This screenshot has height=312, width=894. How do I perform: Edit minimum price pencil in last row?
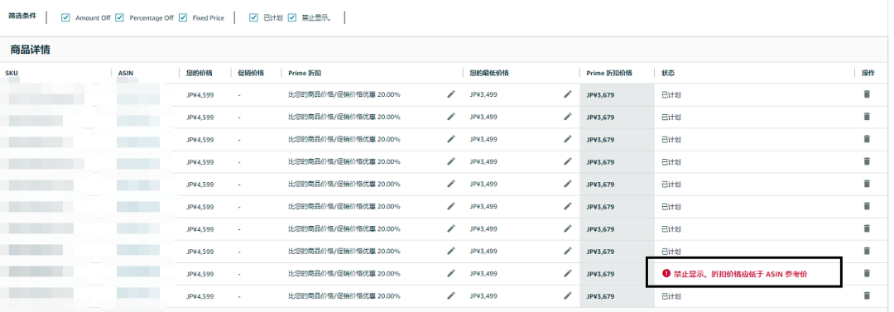click(567, 295)
